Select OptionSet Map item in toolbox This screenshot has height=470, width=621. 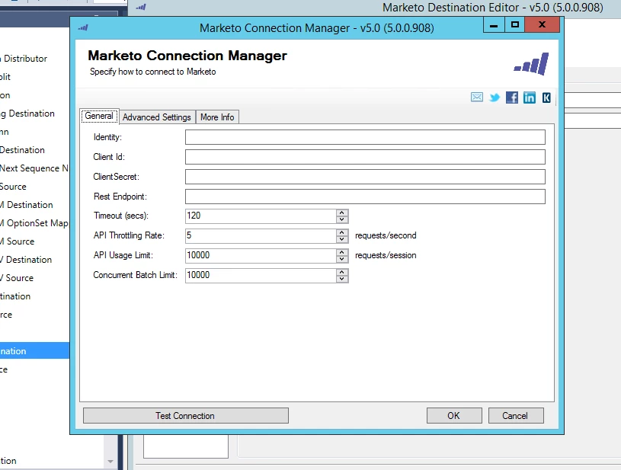tap(34, 223)
